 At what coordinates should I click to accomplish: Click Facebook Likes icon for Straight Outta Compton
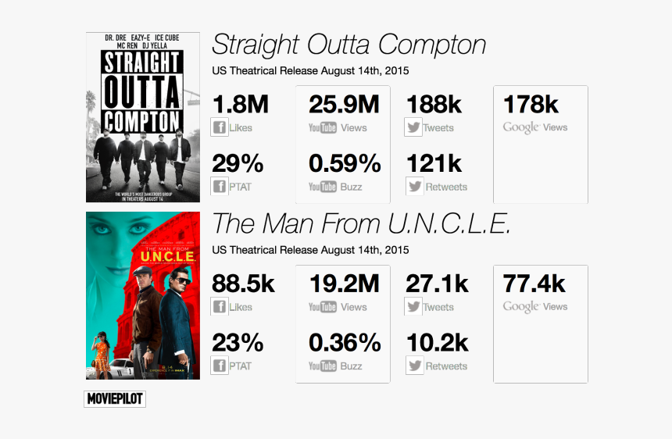[x=220, y=127]
